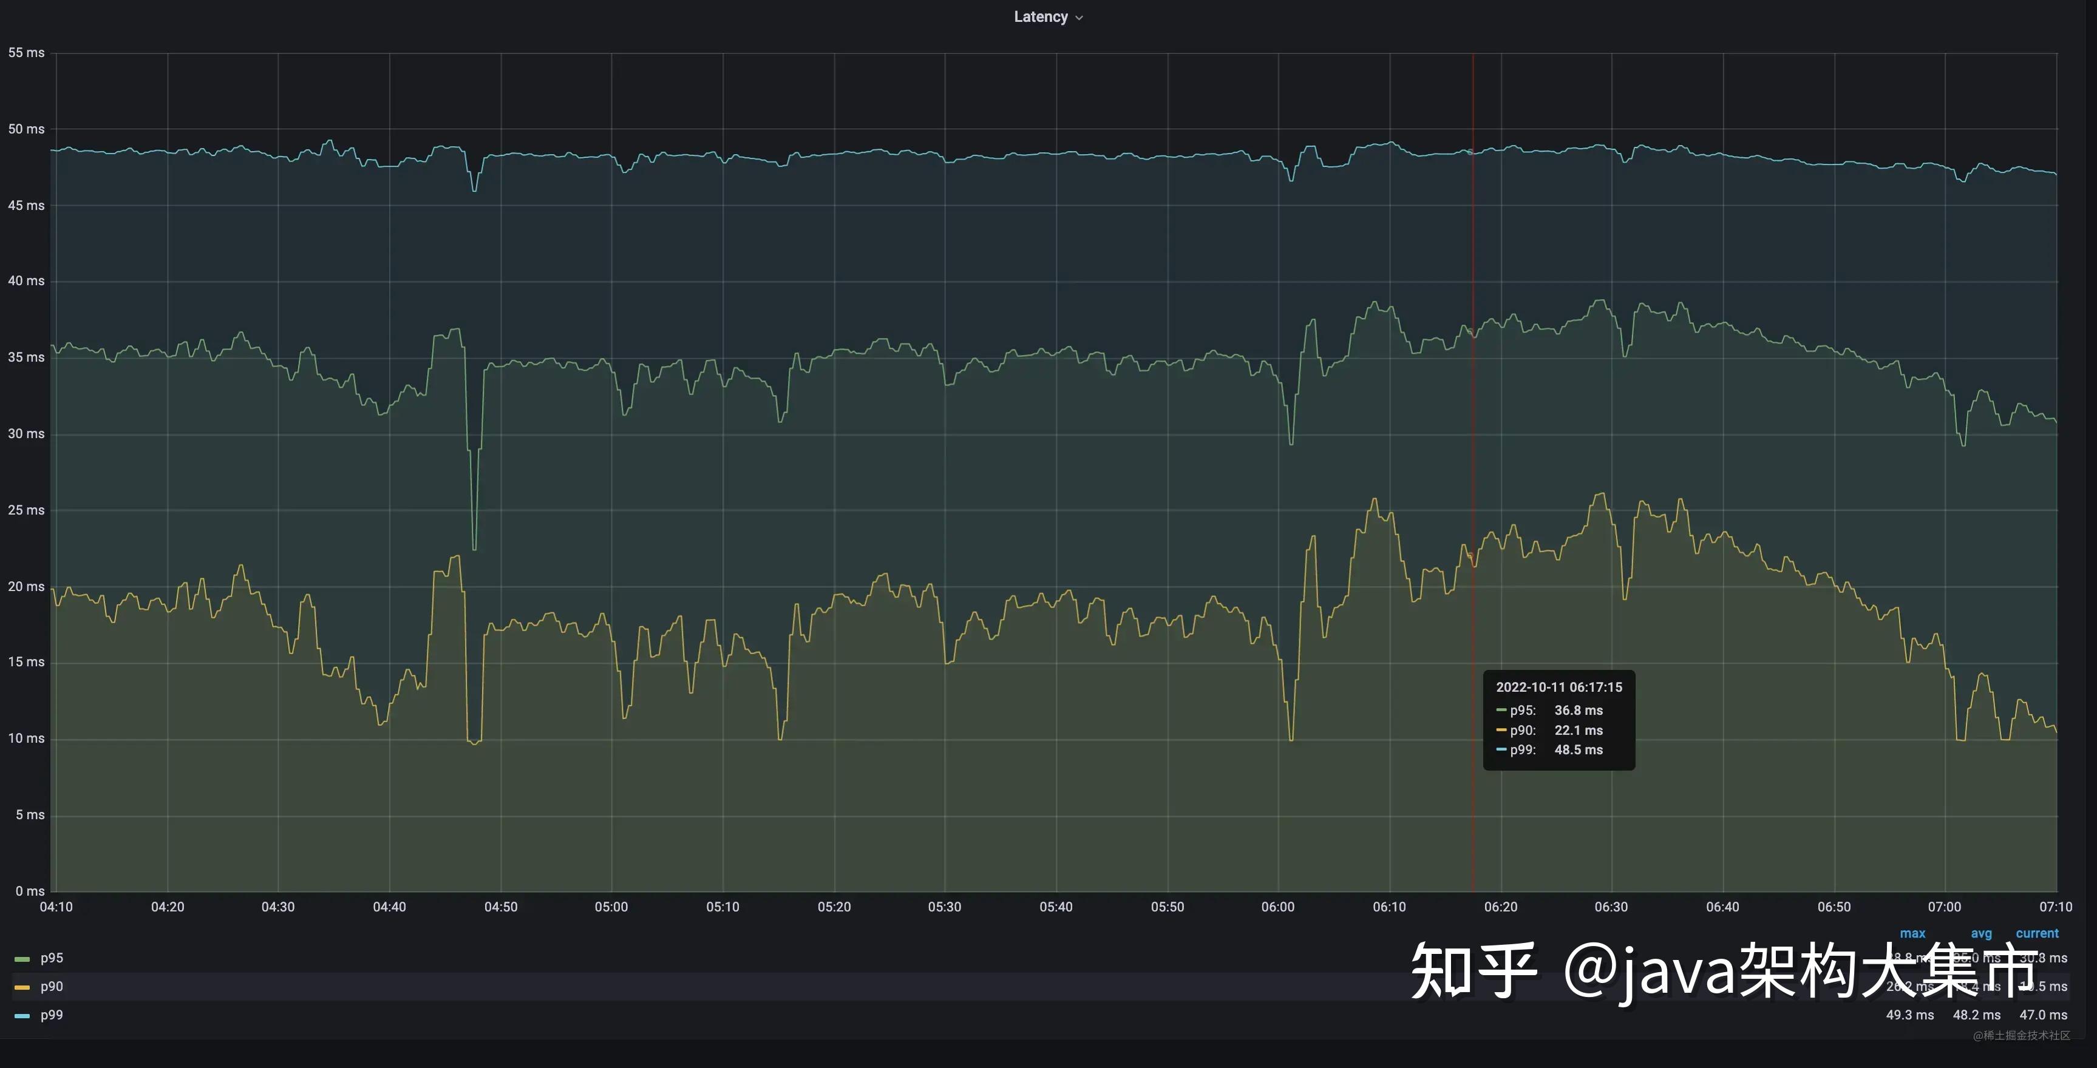Screen dimensions: 2097x1068
Task: Click the 06:00 time axis label
Action: point(1278,907)
